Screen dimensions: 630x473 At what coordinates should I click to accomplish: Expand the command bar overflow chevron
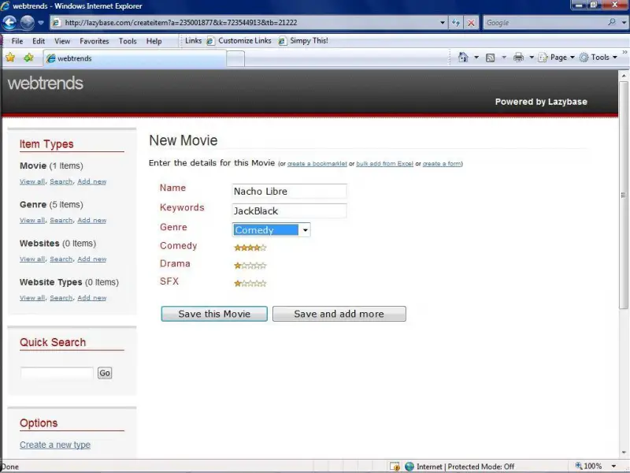coord(624,52)
